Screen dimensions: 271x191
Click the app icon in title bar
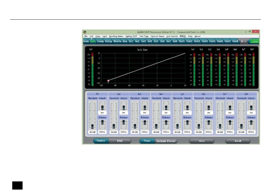[85, 32]
